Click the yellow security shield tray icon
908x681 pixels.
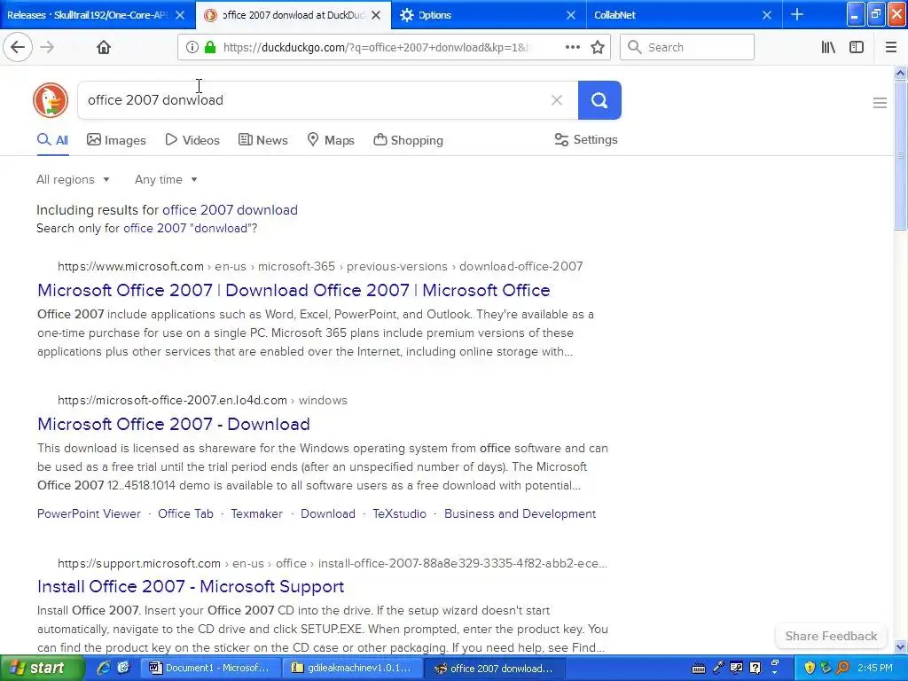810,668
